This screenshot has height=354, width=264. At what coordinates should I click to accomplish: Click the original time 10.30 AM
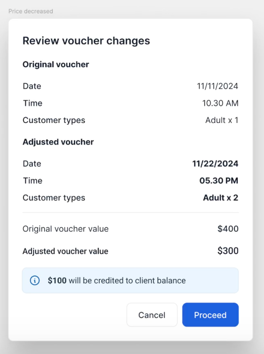[220, 103]
